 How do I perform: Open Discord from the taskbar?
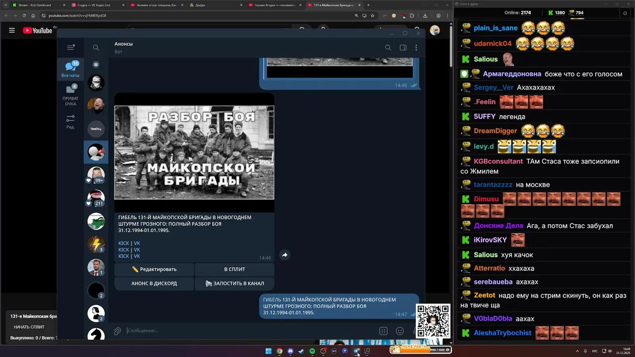[290, 351]
